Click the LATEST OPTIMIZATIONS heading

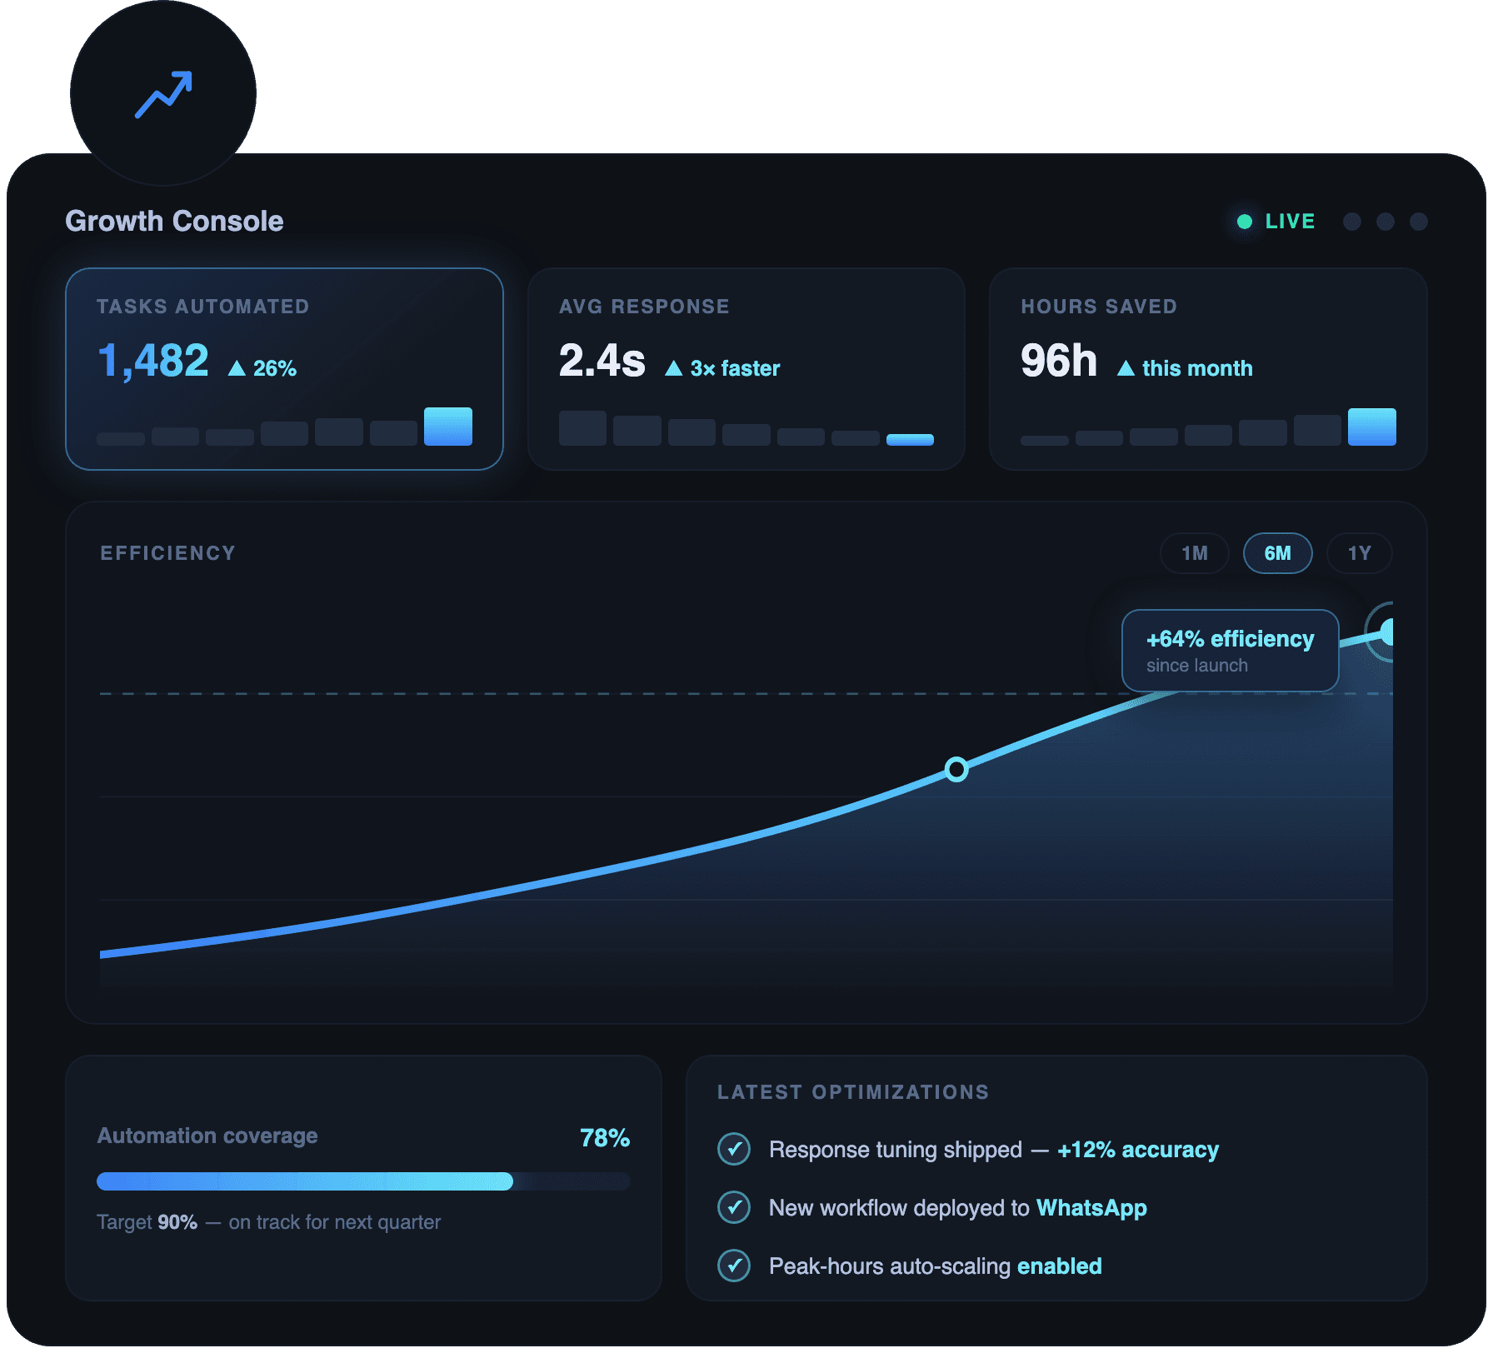click(853, 1092)
